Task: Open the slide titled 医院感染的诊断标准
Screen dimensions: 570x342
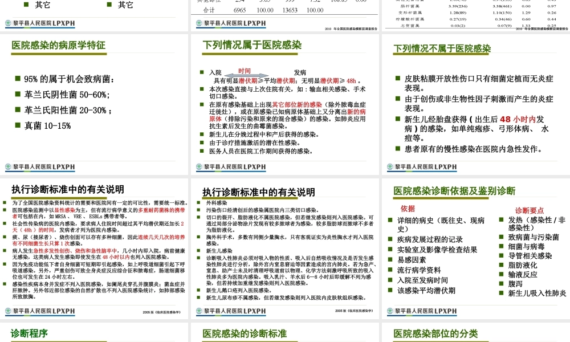Action: 284,332
